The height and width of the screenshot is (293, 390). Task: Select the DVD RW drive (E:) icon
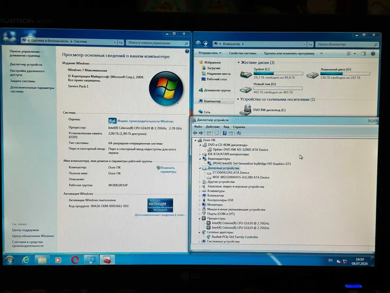pyautogui.click(x=246, y=110)
